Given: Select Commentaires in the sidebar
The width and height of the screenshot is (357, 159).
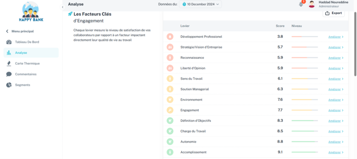Looking at the screenshot, I should click(25, 74).
